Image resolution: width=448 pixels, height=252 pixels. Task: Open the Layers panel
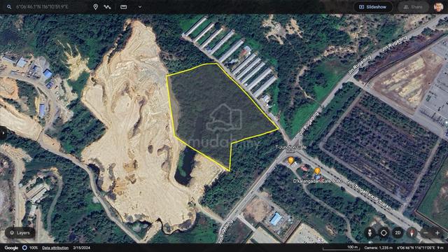[x=20, y=233]
